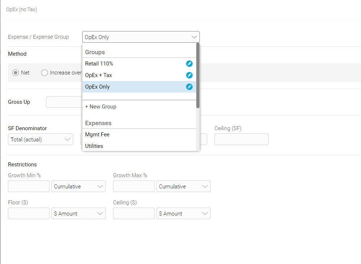
Task: Open the SF Denominator Total (actual) dropdown
Action: 41,140
